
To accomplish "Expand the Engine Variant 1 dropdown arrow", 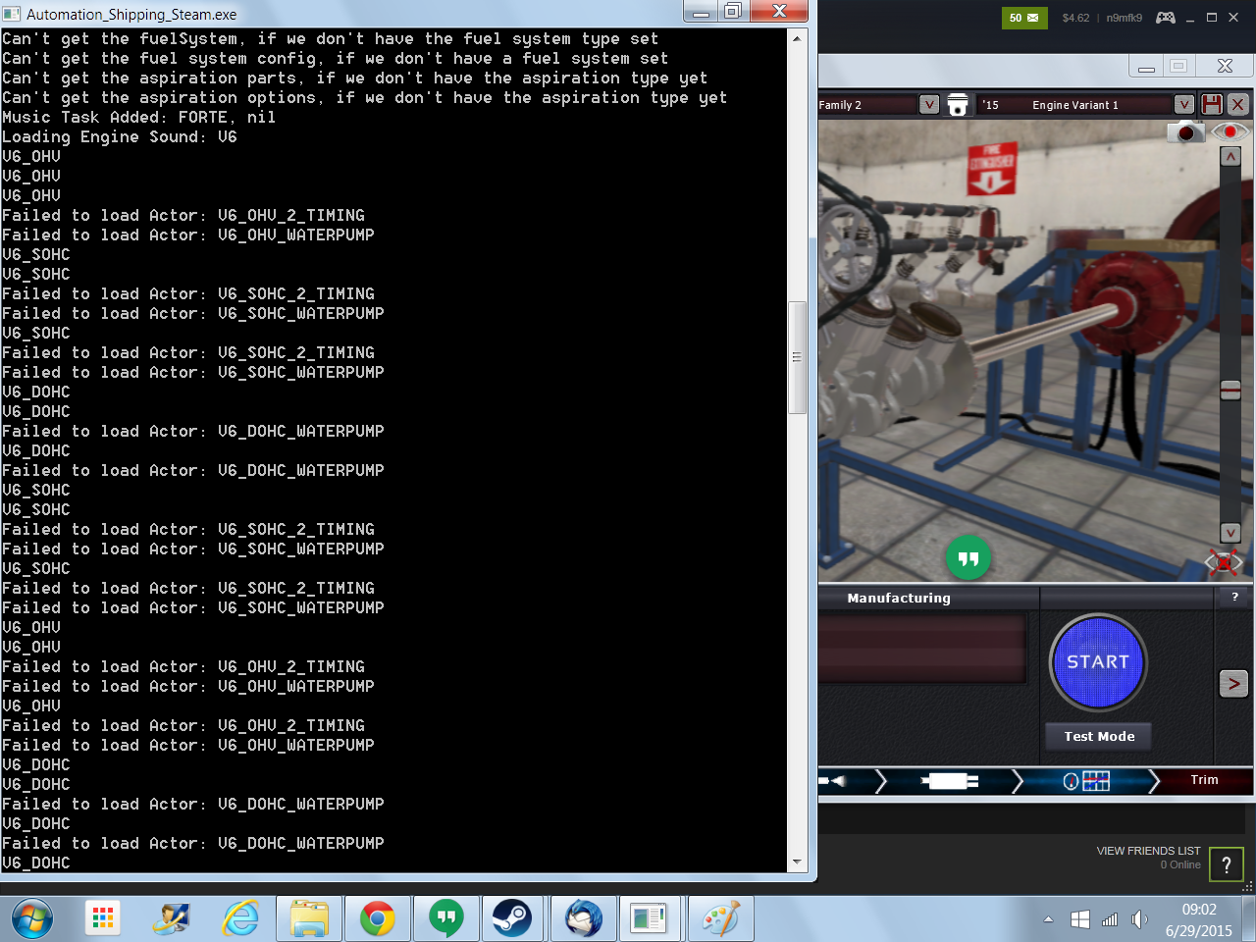I will click(x=1184, y=104).
